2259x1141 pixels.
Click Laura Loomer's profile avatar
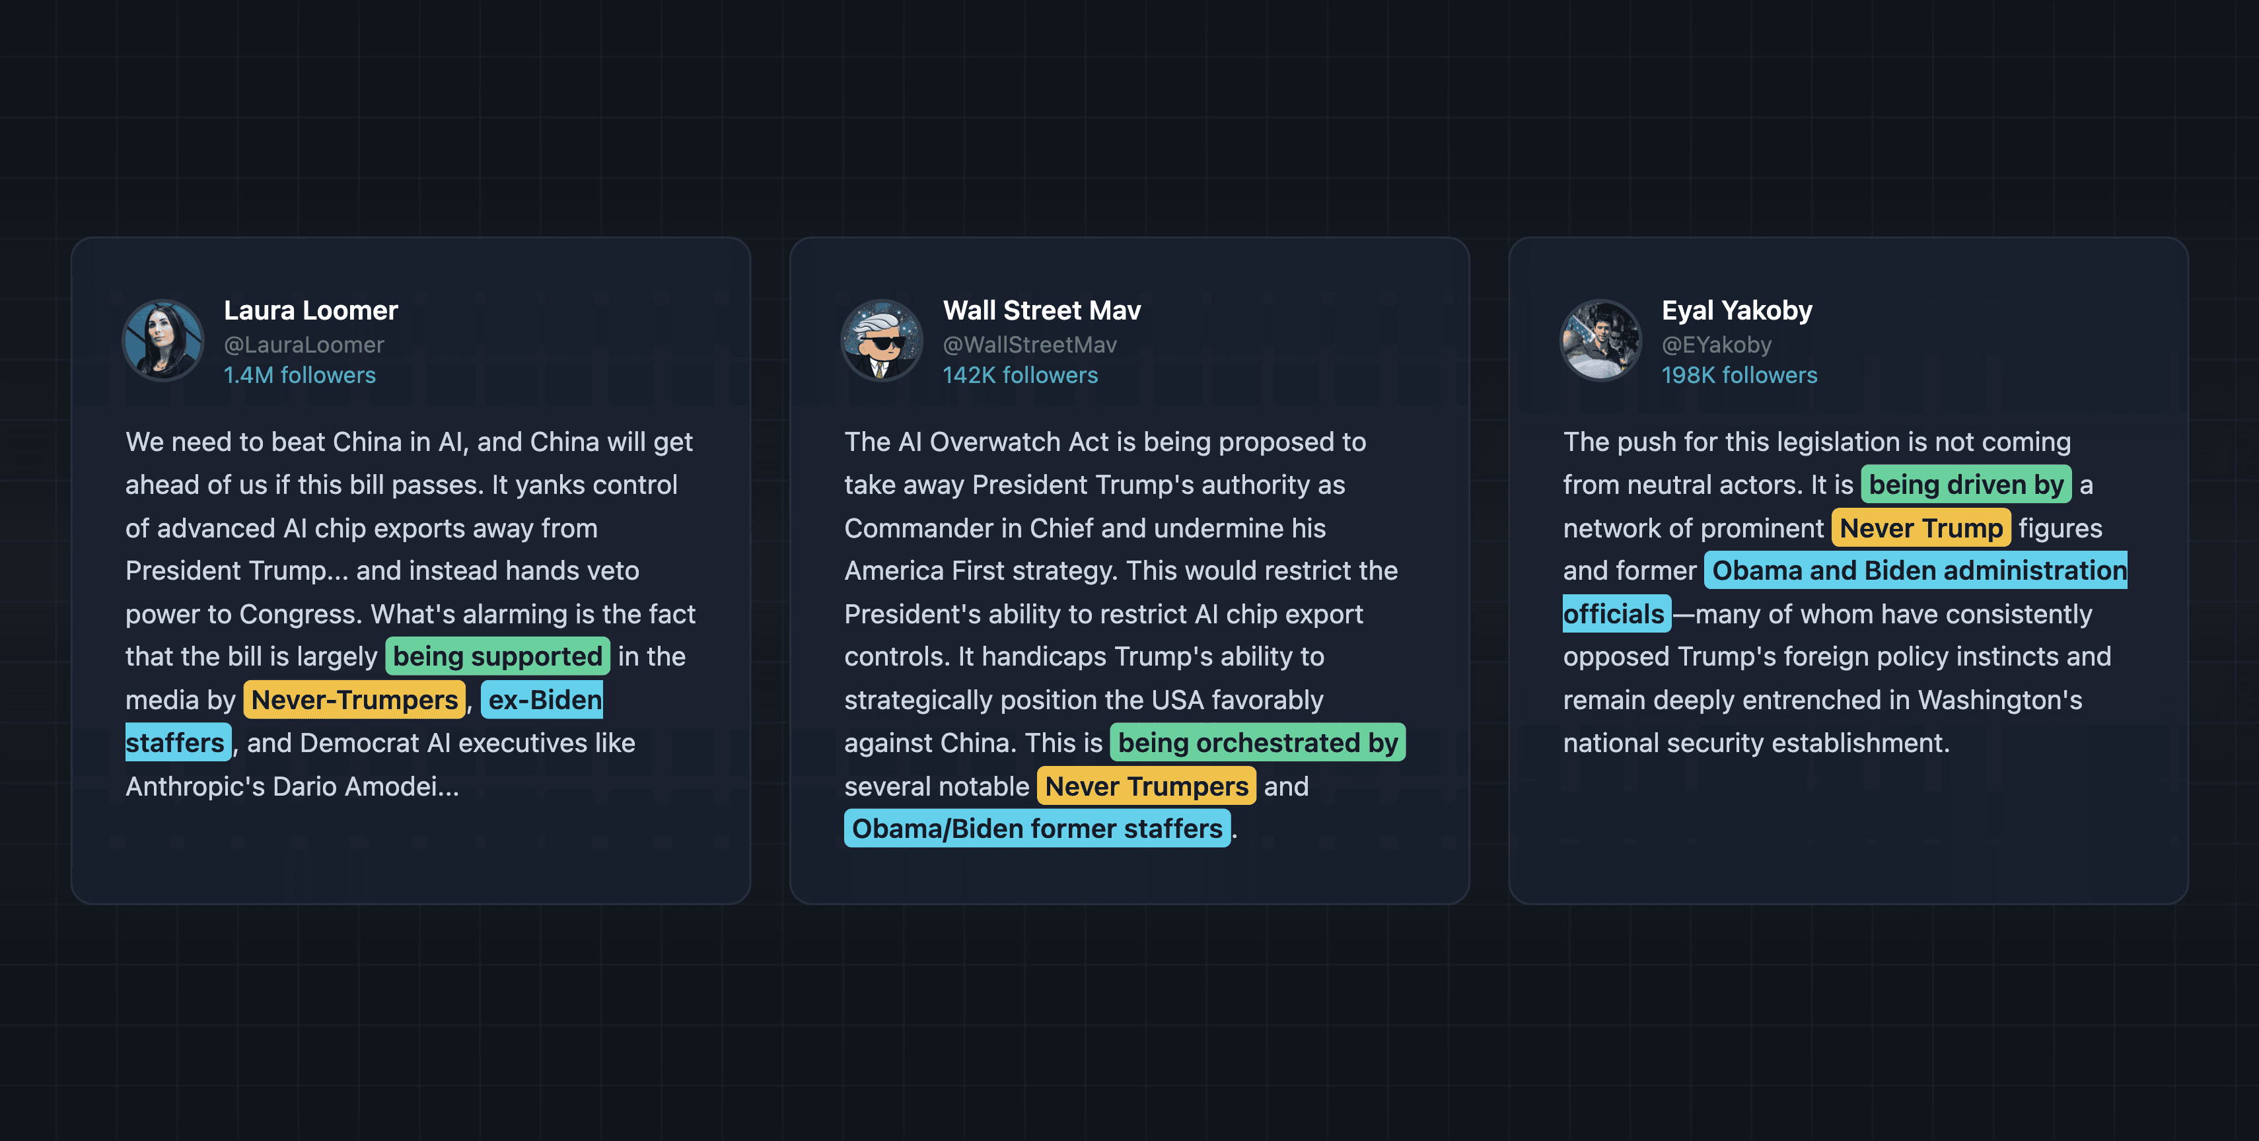pyautogui.click(x=163, y=340)
